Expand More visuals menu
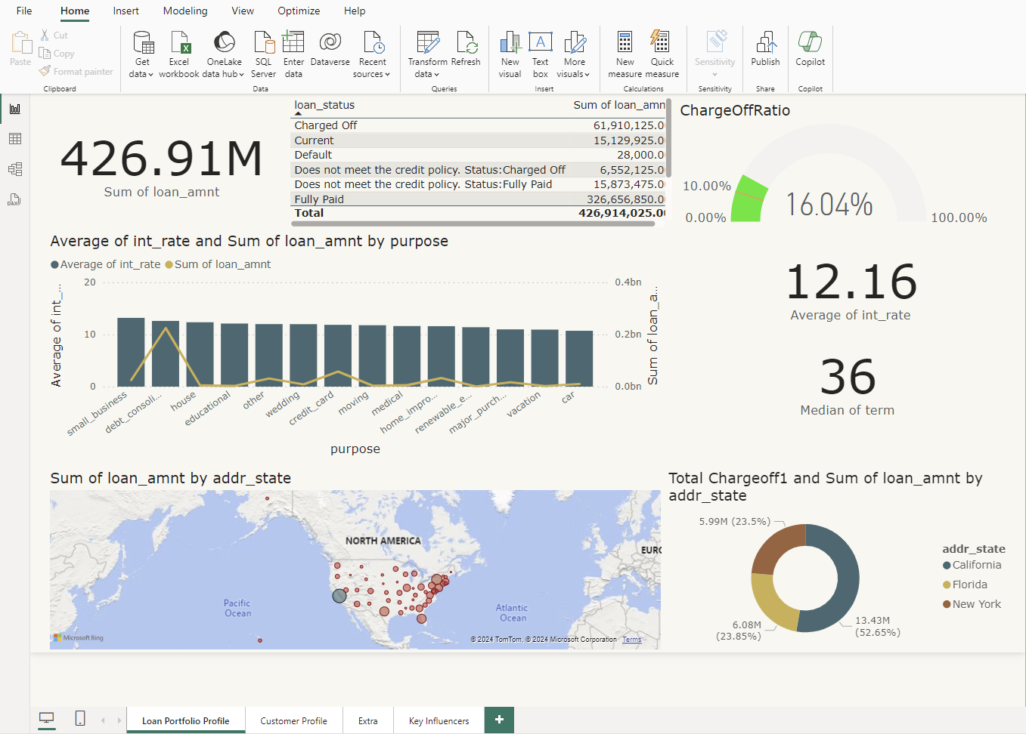 point(574,54)
